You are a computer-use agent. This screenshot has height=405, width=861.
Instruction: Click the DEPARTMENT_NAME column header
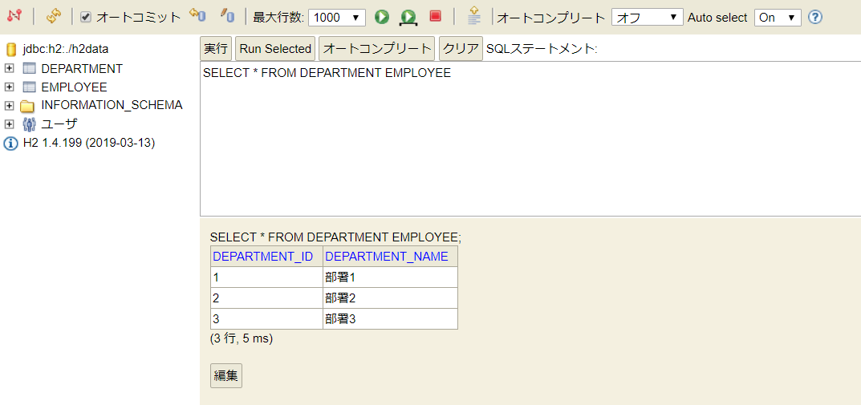pyautogui.click(x=390, y=257)
